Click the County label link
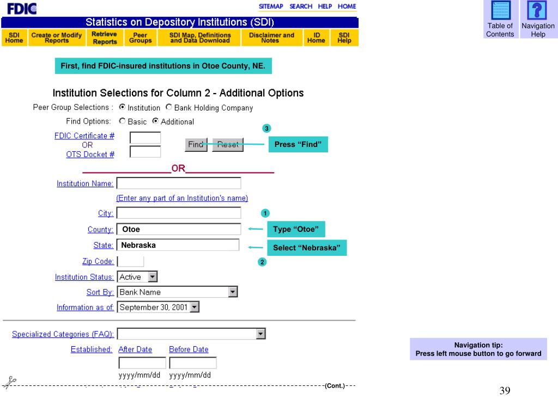The width and height of the screenshot is (558, 418). coord(100,229)
